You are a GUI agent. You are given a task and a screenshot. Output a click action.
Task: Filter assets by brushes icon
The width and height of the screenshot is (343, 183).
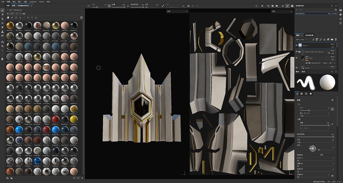point(24,18)
